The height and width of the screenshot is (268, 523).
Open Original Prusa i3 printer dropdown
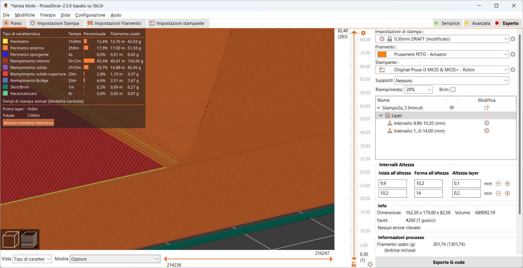(442, 70)
